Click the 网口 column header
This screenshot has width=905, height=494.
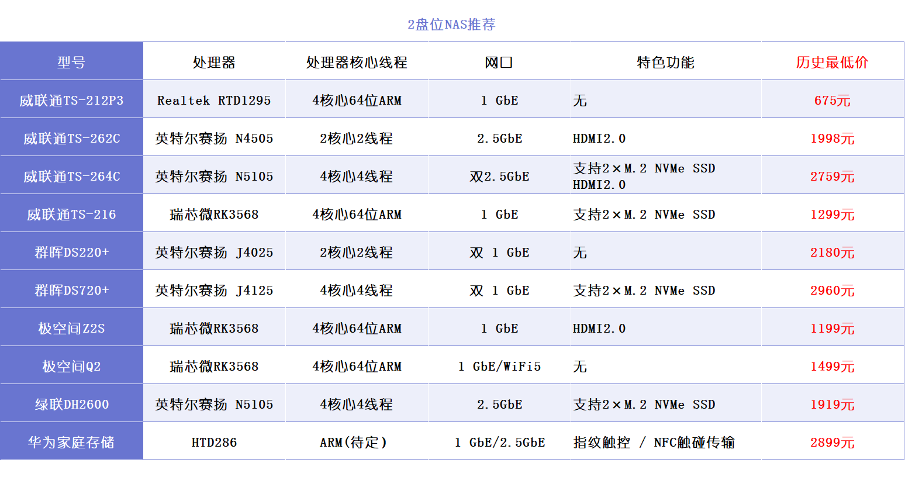click(x=499, y=61)
